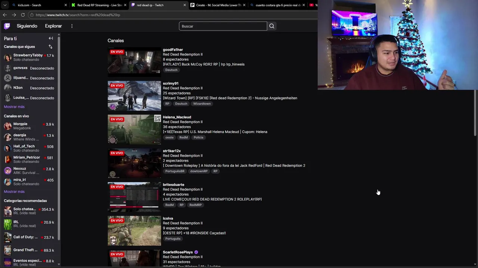
Task: Sort followed channels with the arrows icon
Action: click(50, 47)
